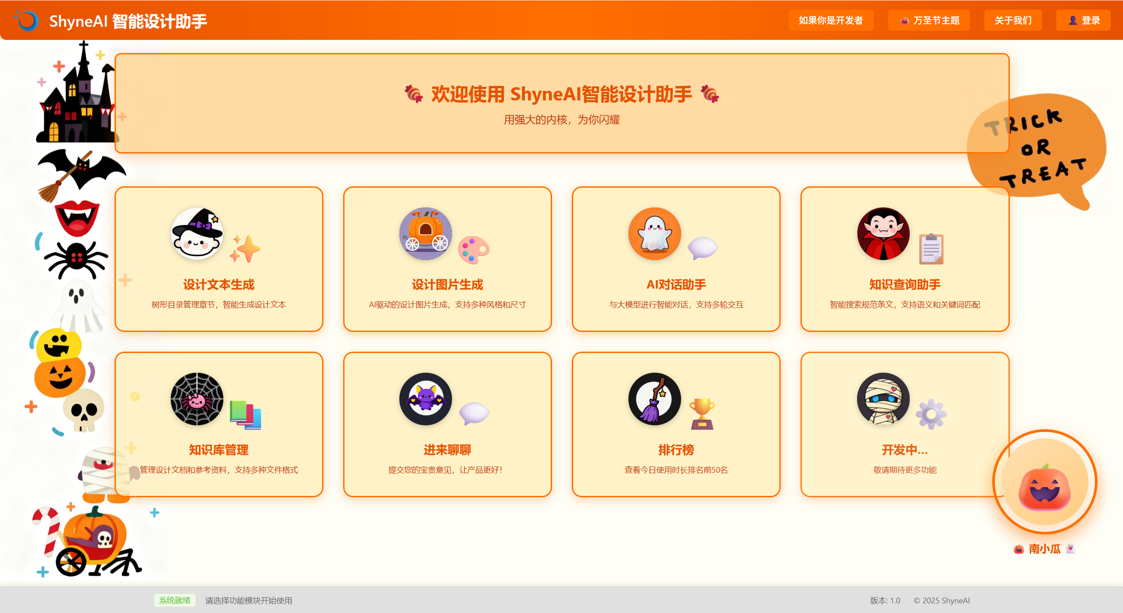The height and width of the screenshot is (613, 1123).
Task: Click the 系统就绪 status badge
Action: tap(175, 600)
